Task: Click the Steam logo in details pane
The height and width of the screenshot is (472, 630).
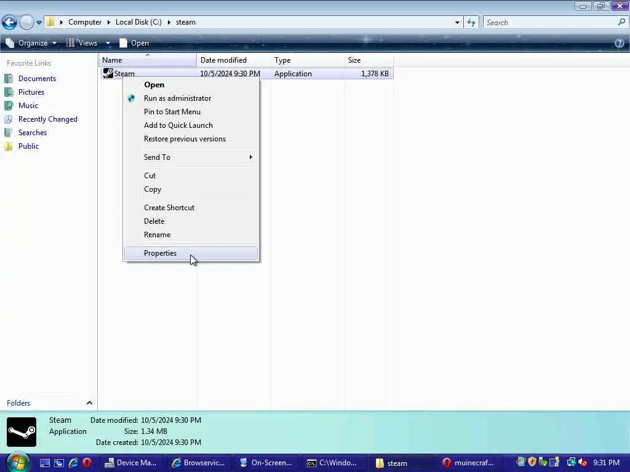Action: pyautogui.click(x=22, y=432)
